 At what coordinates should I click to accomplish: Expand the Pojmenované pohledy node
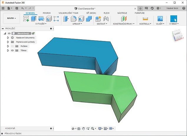(8, 42)
